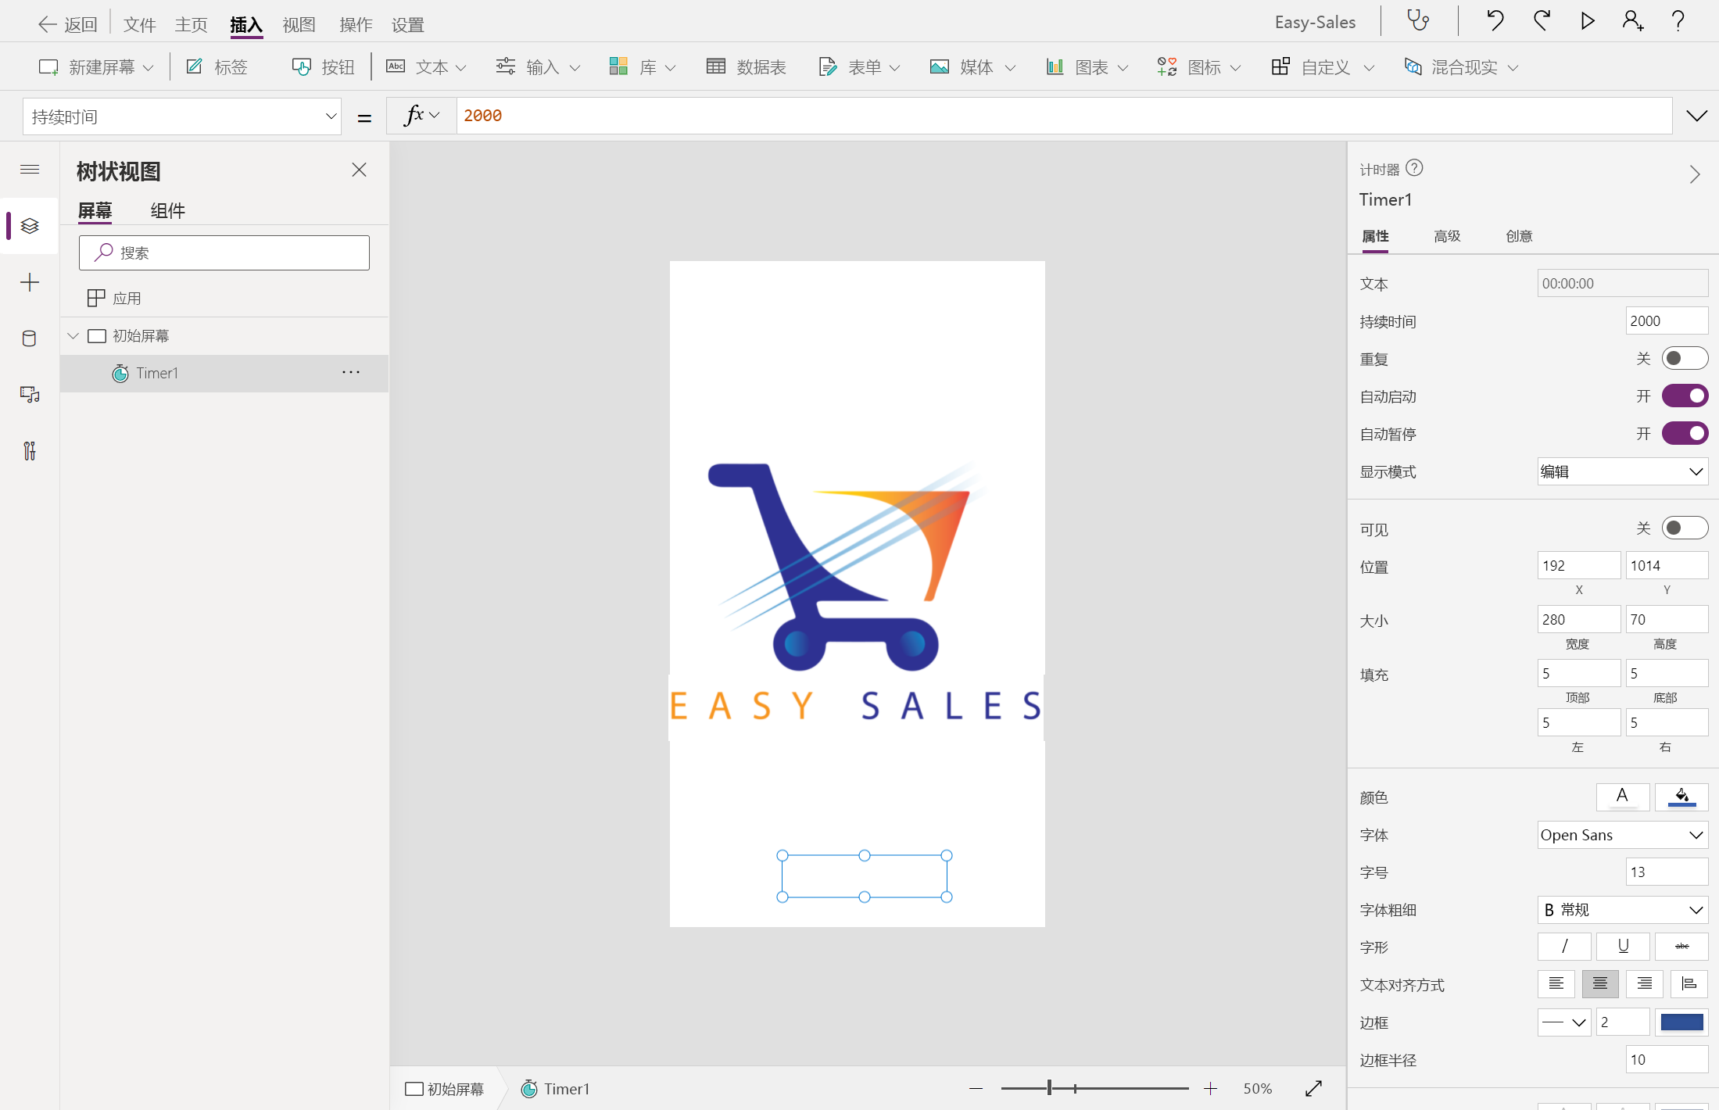Open the data source cylinder icon
The image size is (1719, 1110).
(x=30, y=338)
